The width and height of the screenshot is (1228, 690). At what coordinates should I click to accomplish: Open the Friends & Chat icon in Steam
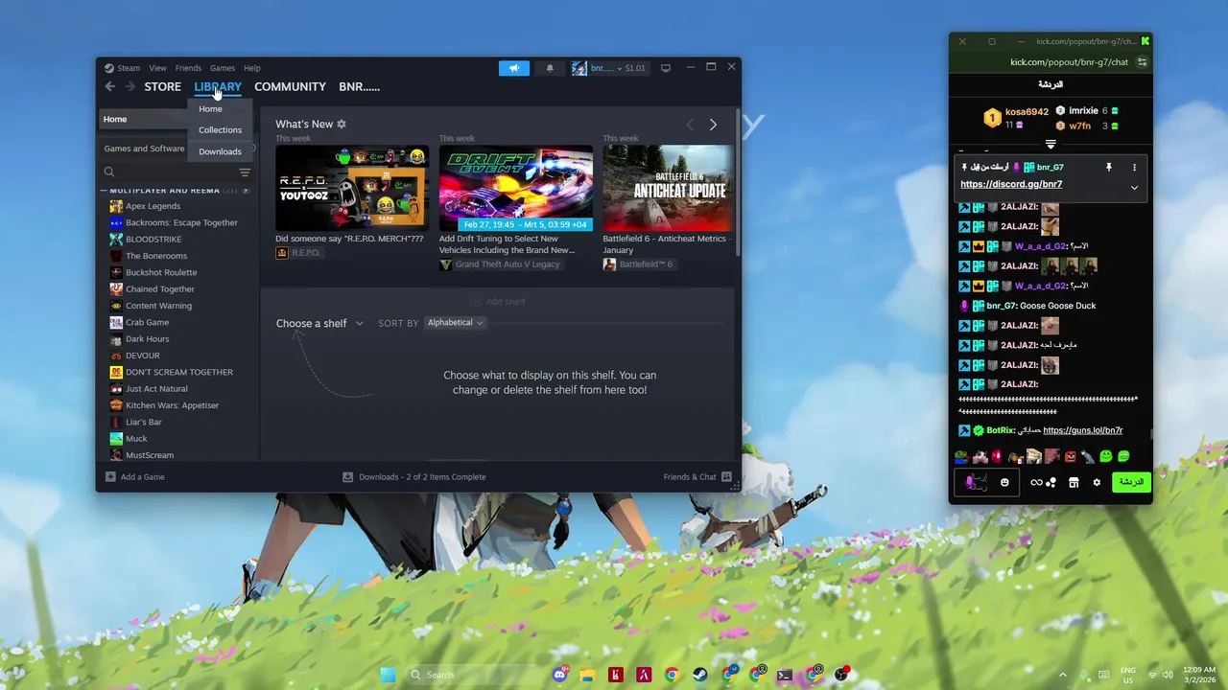click(726, 476)
